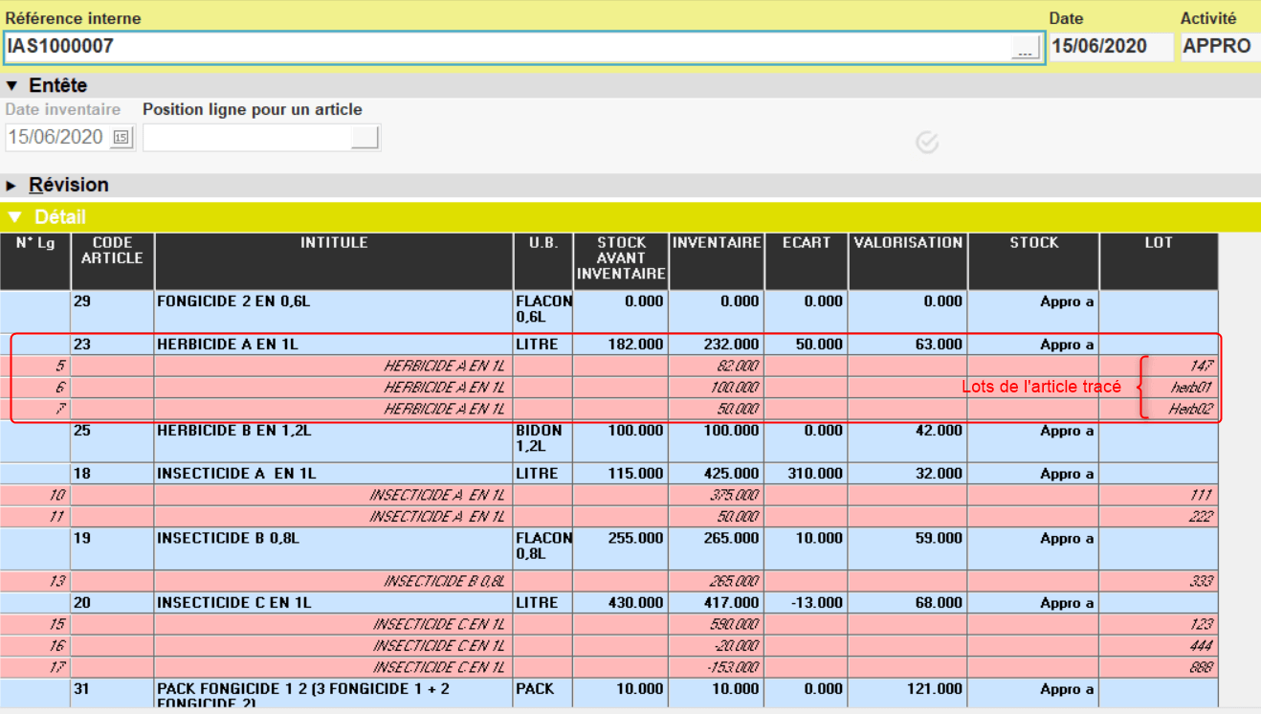Collapse the Détail section

(x=14, y=217)
